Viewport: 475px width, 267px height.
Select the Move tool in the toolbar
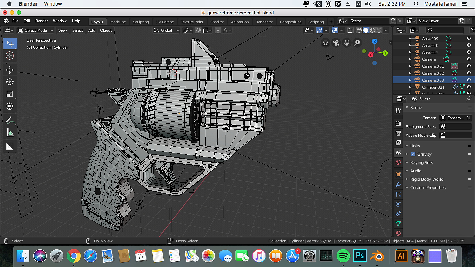10,70
